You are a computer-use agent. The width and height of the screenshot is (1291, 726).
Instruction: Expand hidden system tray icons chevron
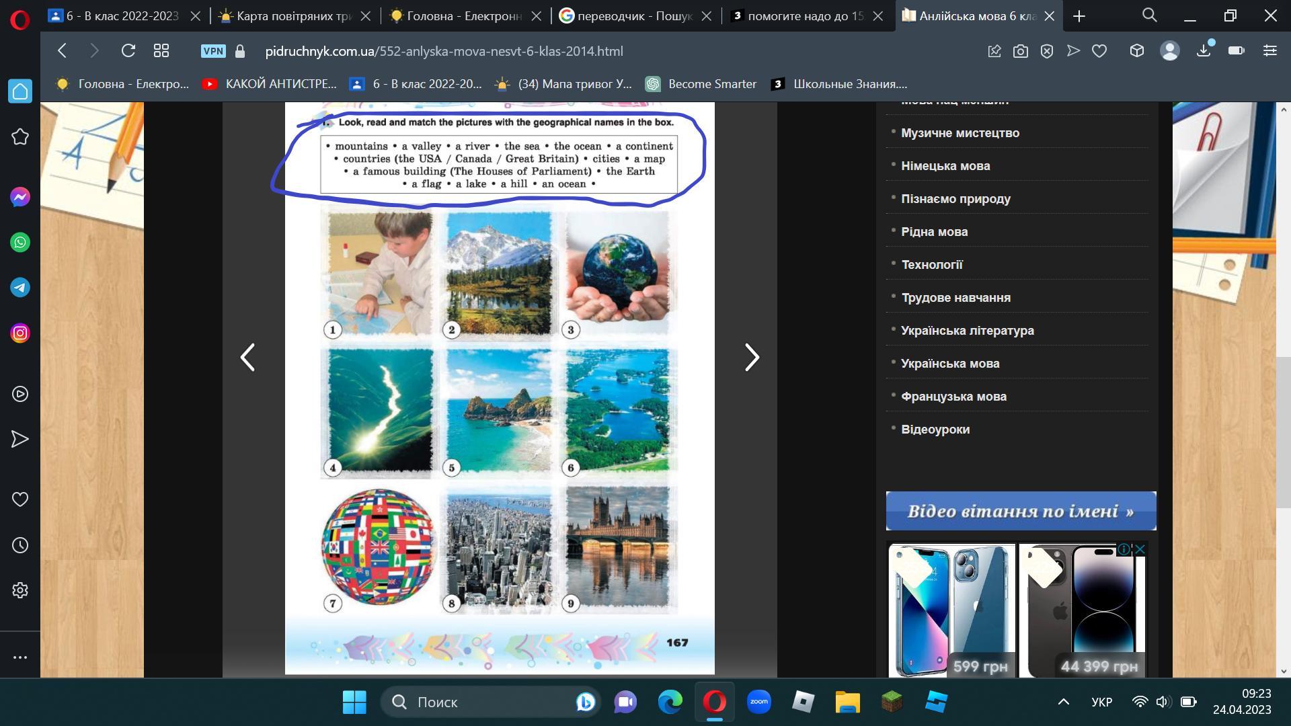coord(1063,702)
